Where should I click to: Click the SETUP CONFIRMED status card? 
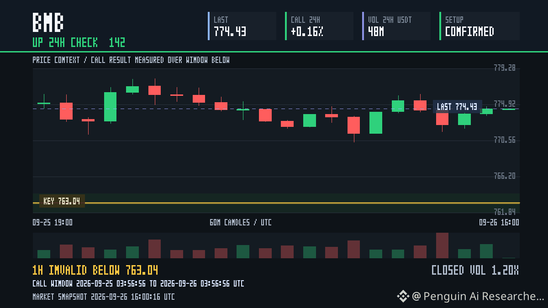479,26
